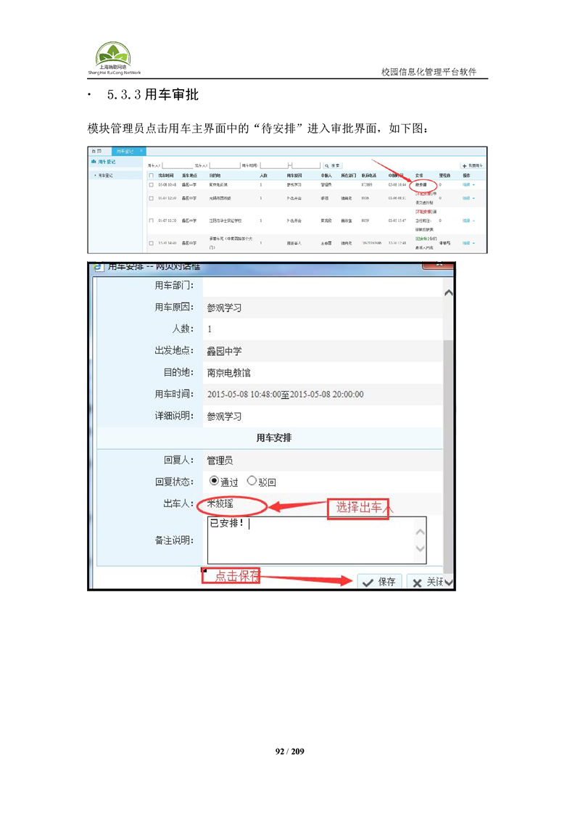Click the 编辑 link in the 南京电教馆 row
This screenshot has width=575, height=814.
[x=466, y=185]
